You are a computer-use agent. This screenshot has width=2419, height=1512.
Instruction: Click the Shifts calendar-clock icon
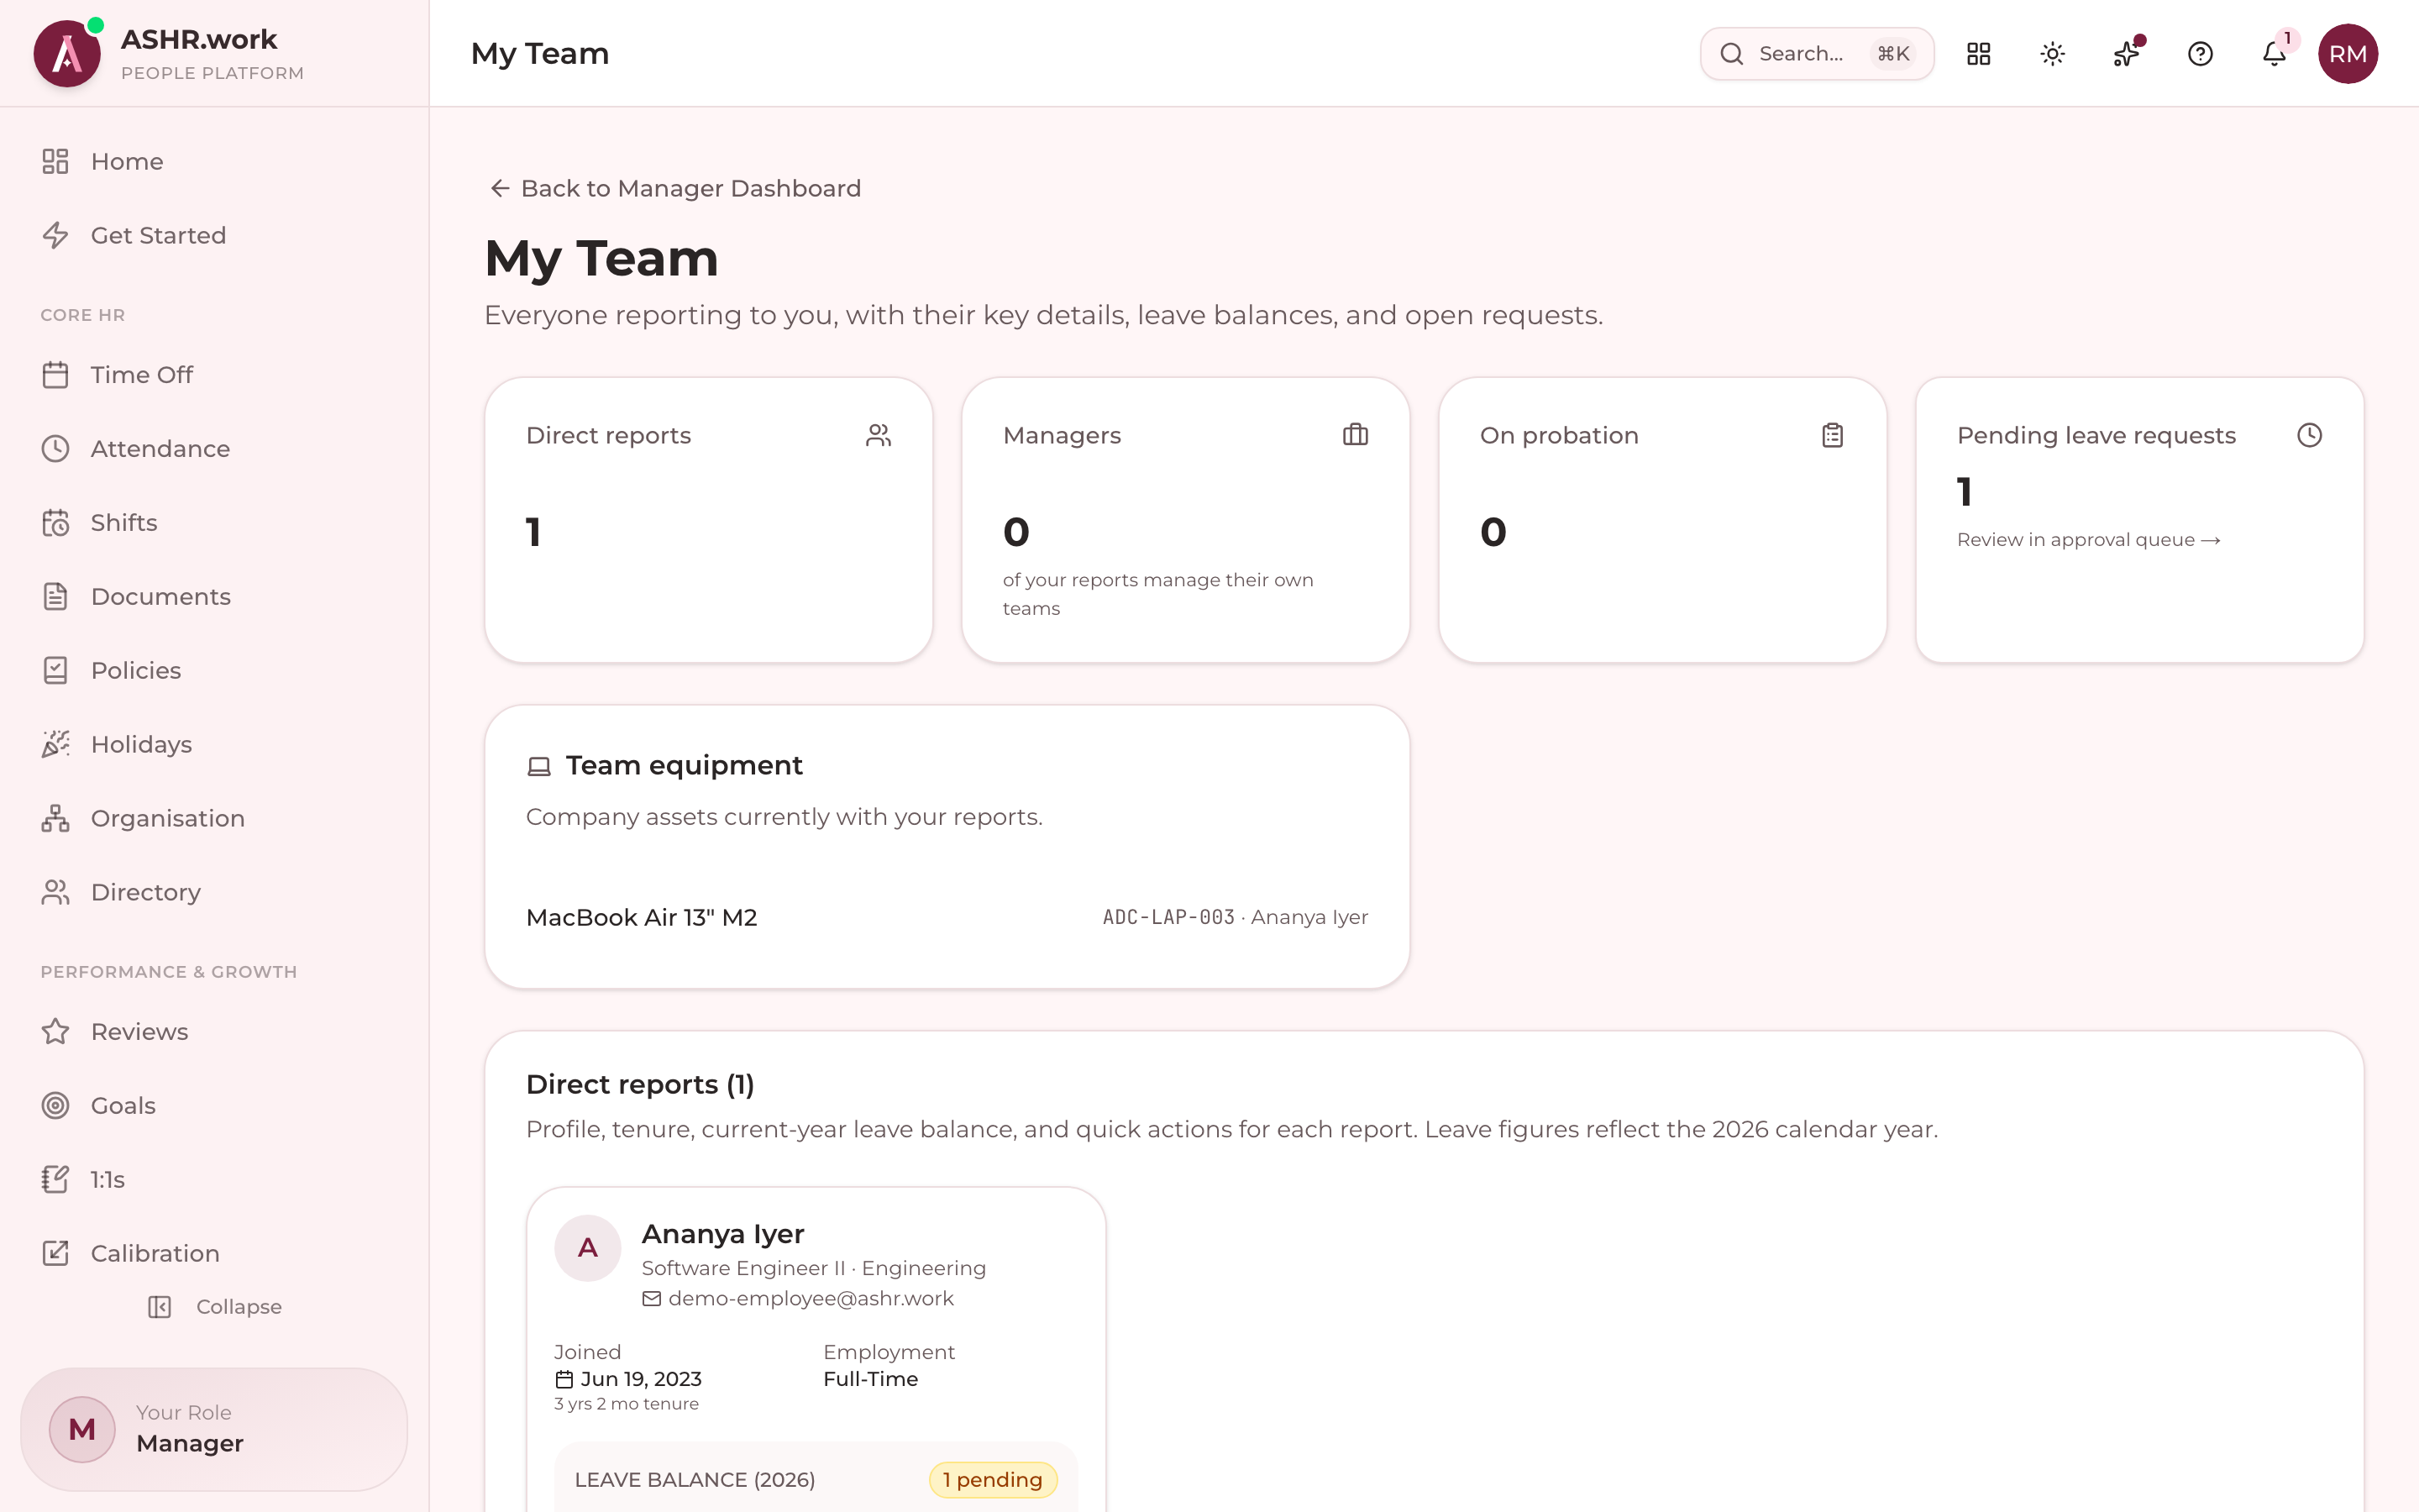(56, 523)
